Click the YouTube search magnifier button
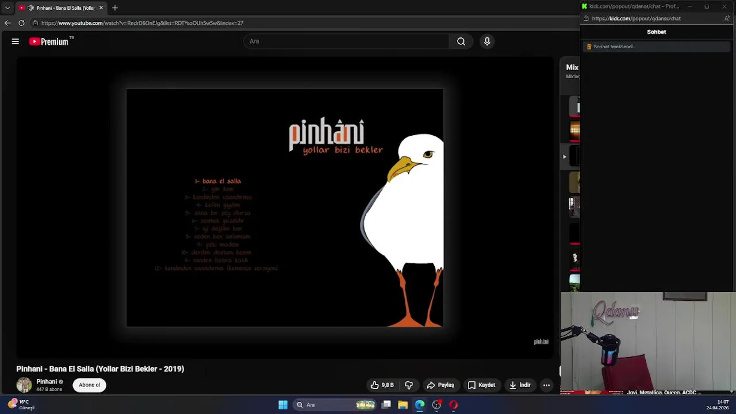Viewport: 736px width, 414px height. pos(461,41)
